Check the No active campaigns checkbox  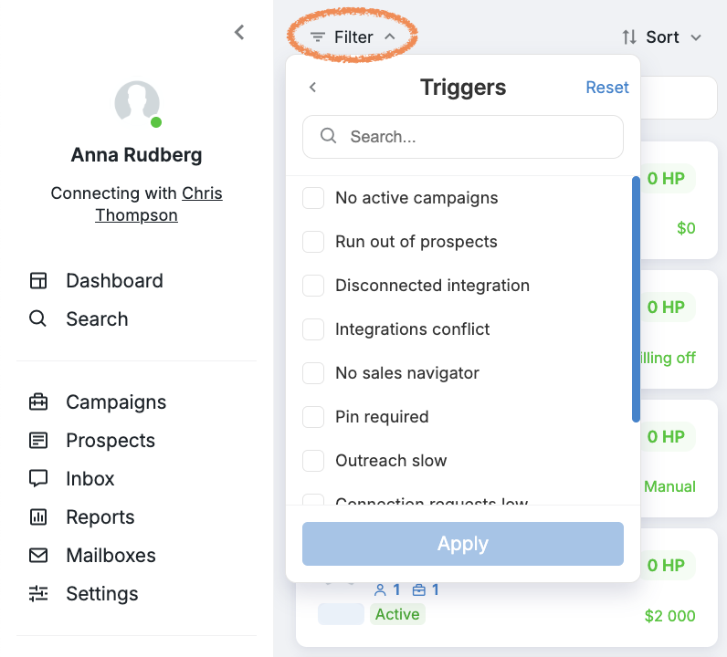click(313, 198)
